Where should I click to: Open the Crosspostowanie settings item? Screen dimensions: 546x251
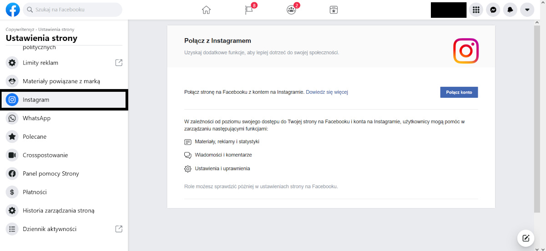click(64, 155)
